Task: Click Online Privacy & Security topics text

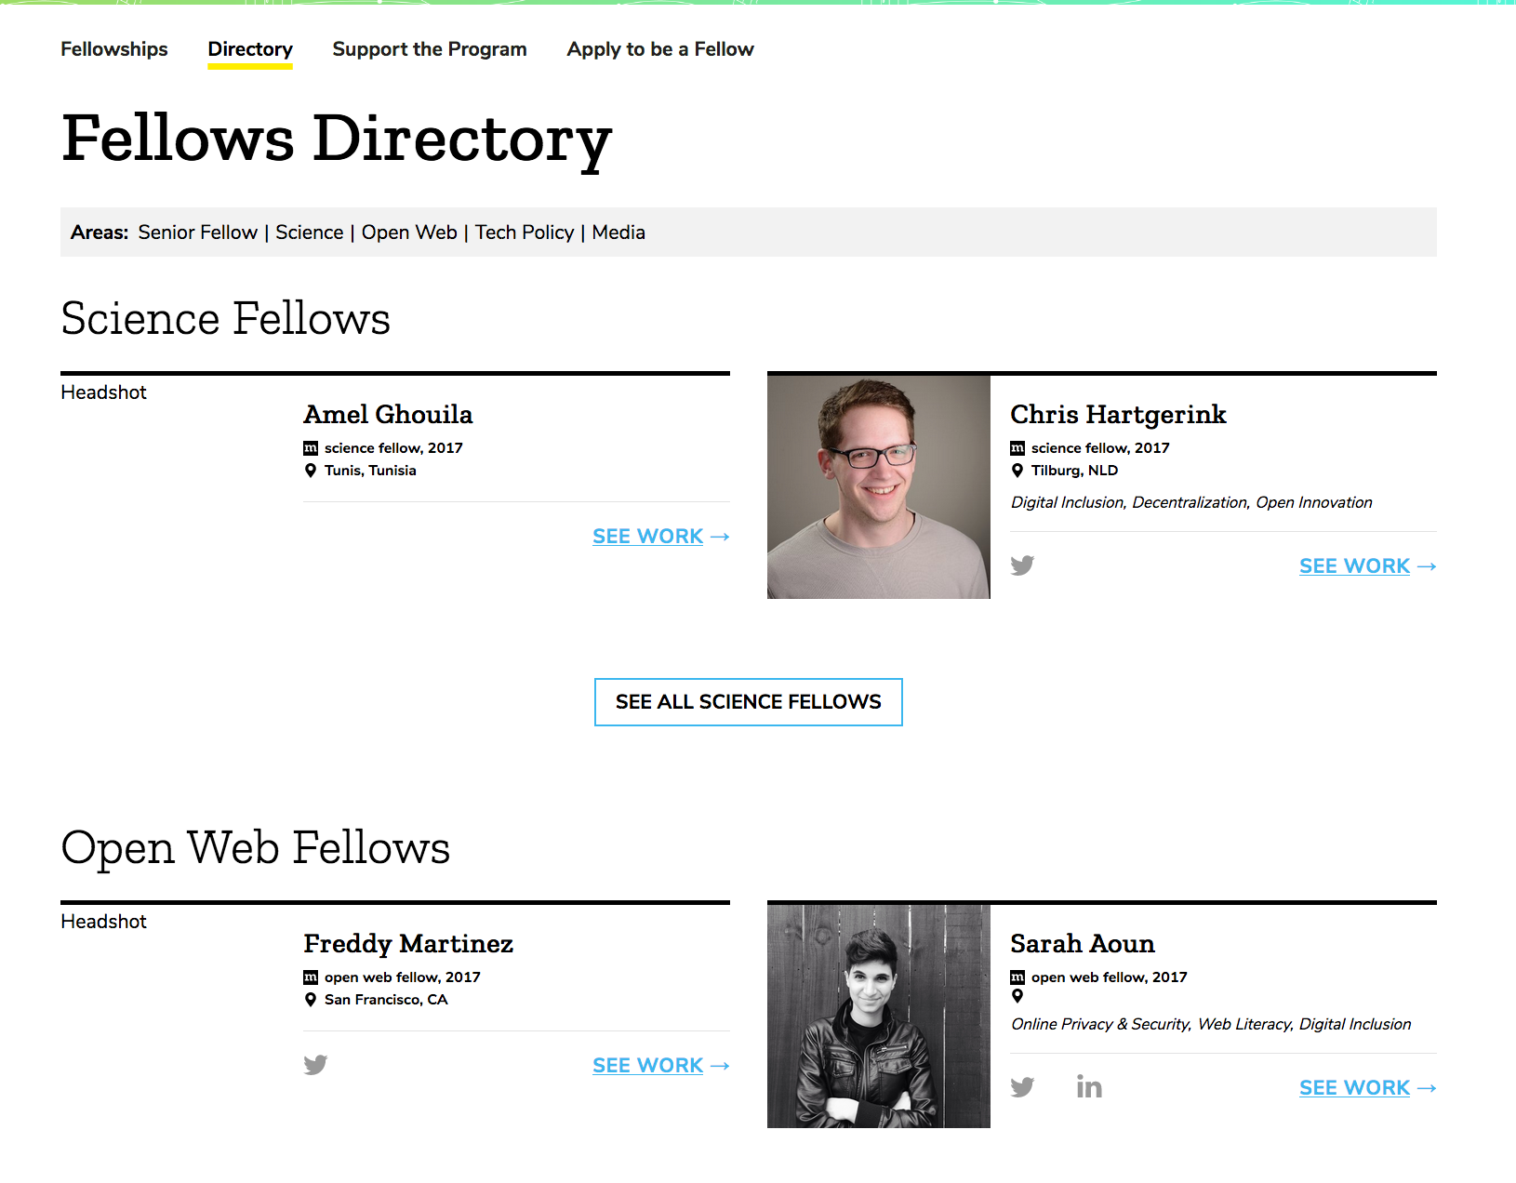Action: pyautogui.click(x=1211, y=1024)
